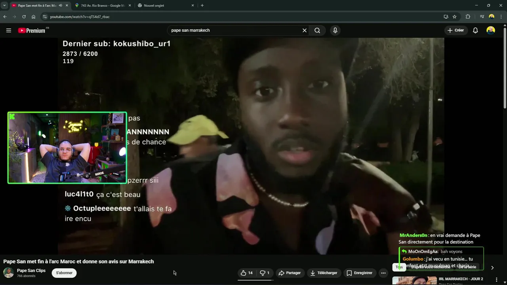Reload the current page
This screenshot has height=285, width=507.
pyautogui.click(x=24, y=17)
